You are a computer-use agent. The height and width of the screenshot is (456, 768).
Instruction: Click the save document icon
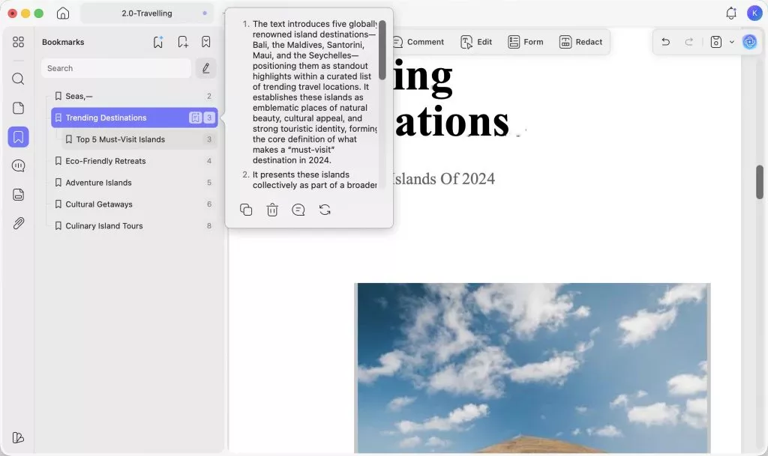[716, 42]
